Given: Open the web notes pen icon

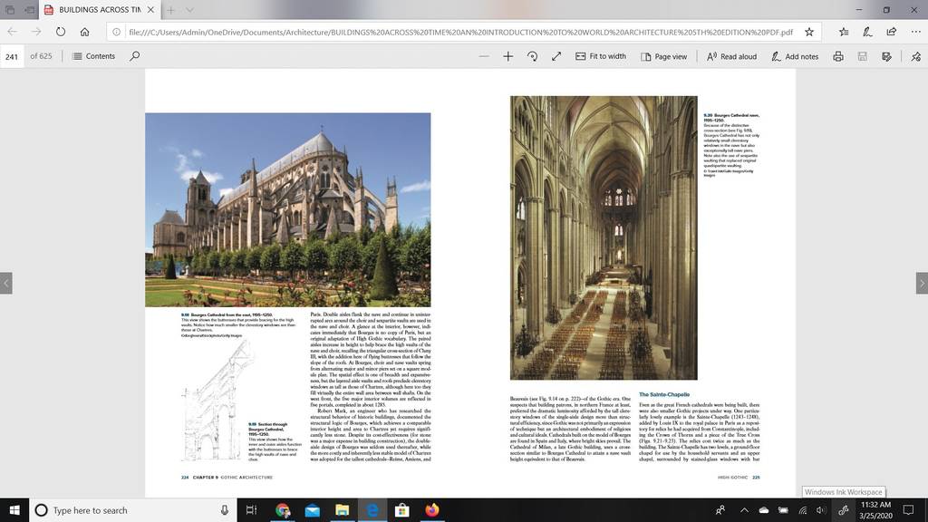Looking at the screenshot, I should (x=867, y=32).
